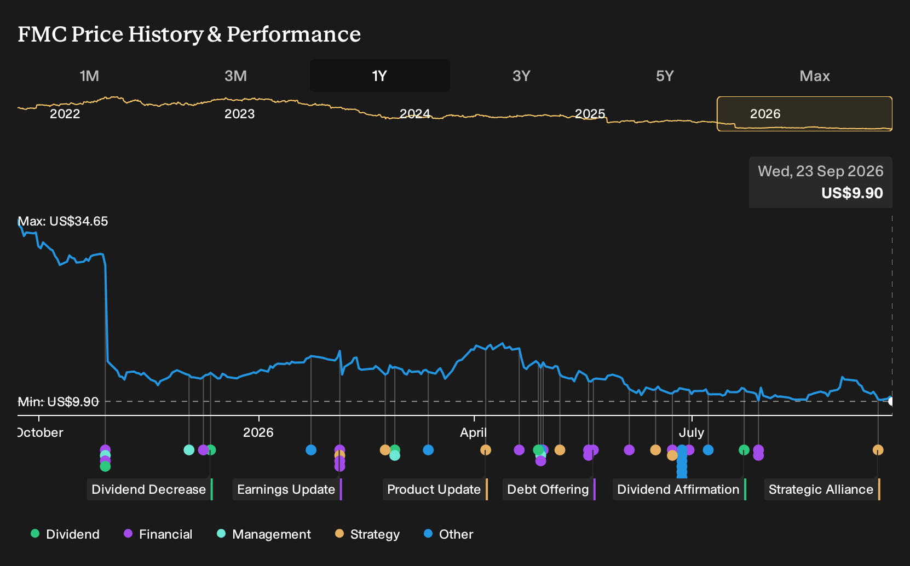Click the 'April' axis label
This screenshot has width=910, height=566.
tap(474, 432)
